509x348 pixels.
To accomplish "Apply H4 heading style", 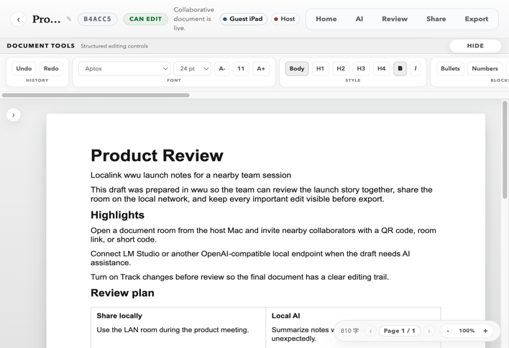I will tap(381, 68).
